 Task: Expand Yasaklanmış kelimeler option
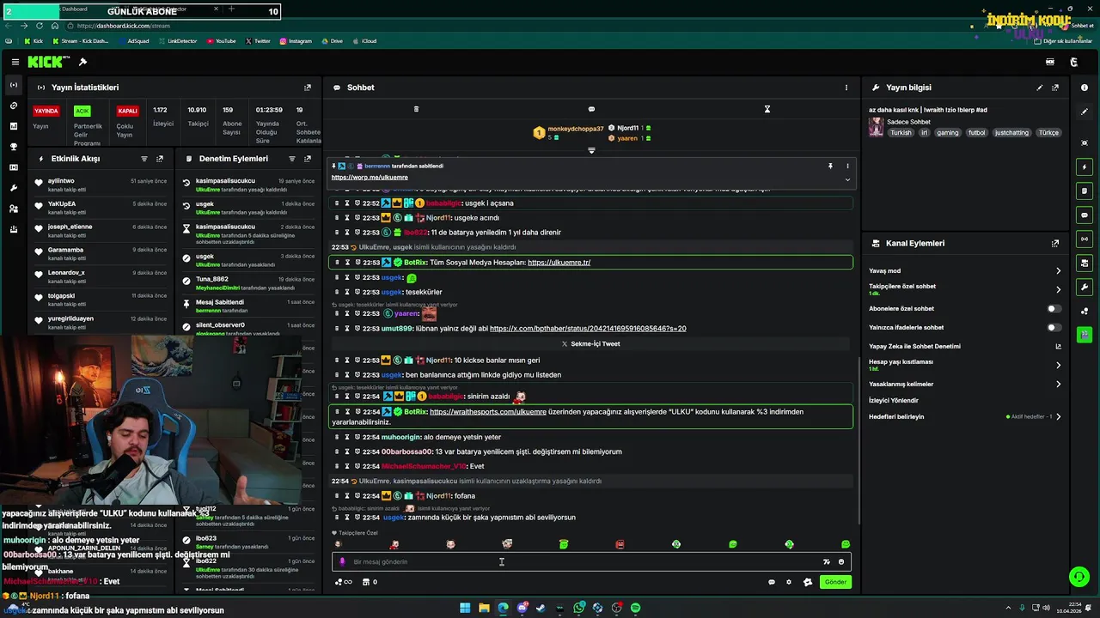coord(1058,385)
